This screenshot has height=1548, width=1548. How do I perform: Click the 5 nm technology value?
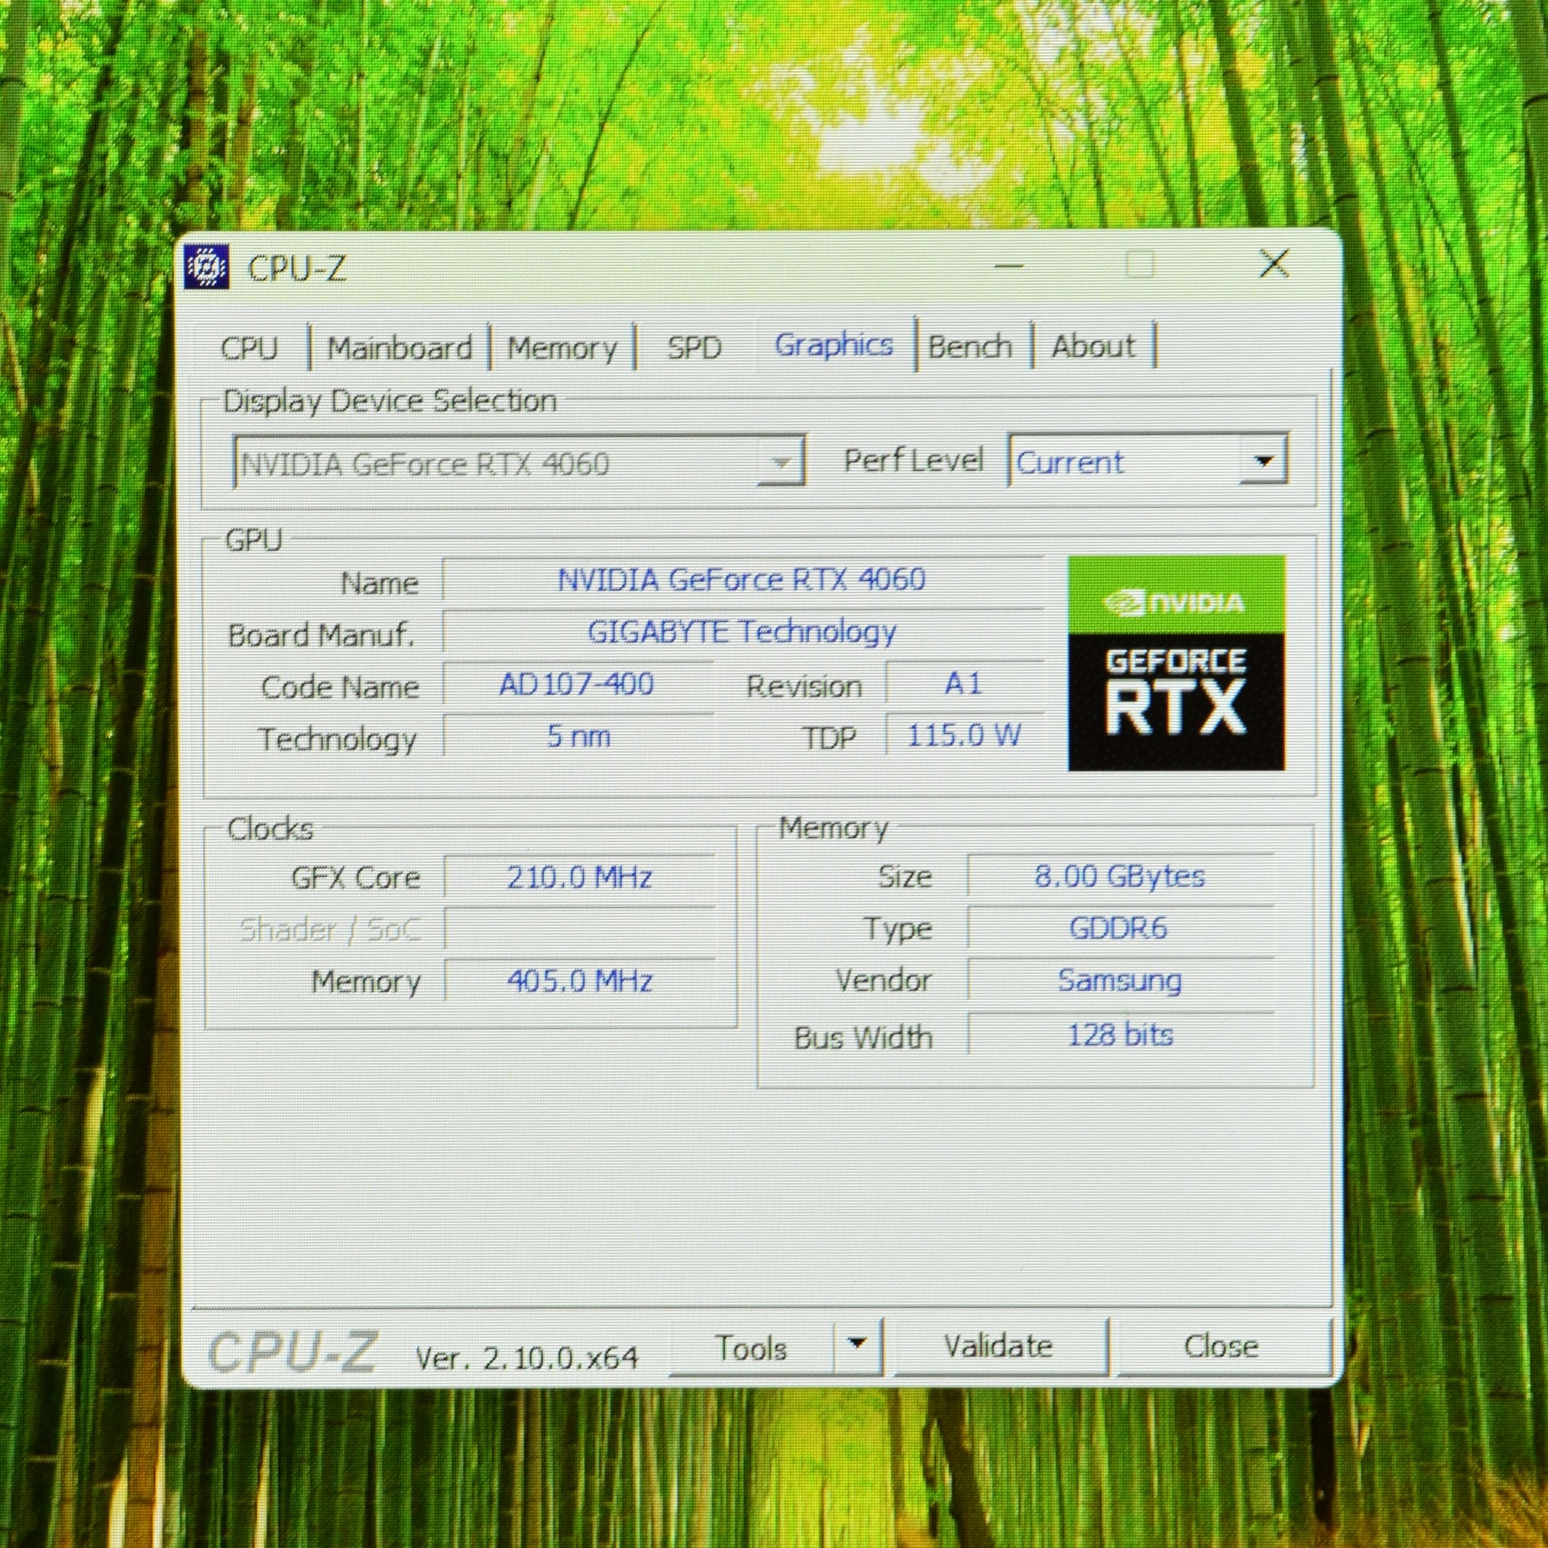click(578, 736)
